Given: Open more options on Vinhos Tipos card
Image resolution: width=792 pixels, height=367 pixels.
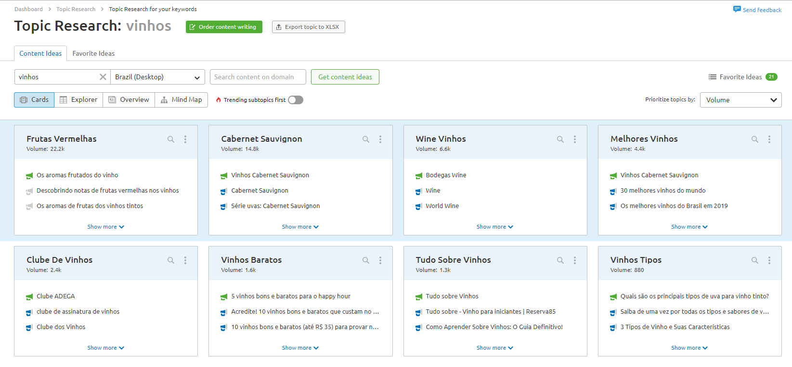Looking at the screenshot, I should [769, 260].
